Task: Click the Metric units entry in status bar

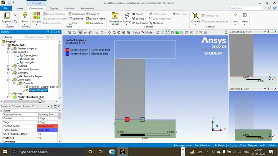Action: click(230, 145)
